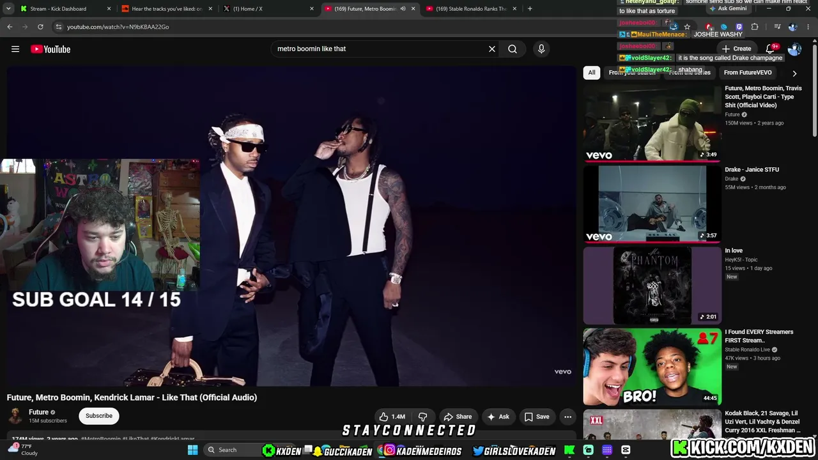This screenshot has height=460, width=818.
Task: Open YouTube notifications bell
Action: click(x=771, y=49)
